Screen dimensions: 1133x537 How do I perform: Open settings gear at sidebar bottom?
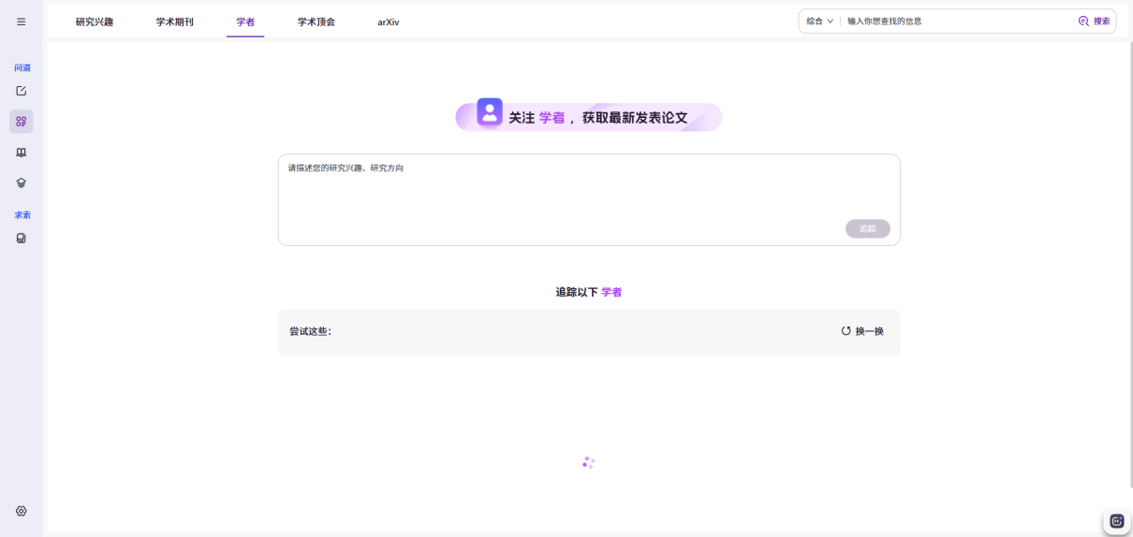point(21,511)
